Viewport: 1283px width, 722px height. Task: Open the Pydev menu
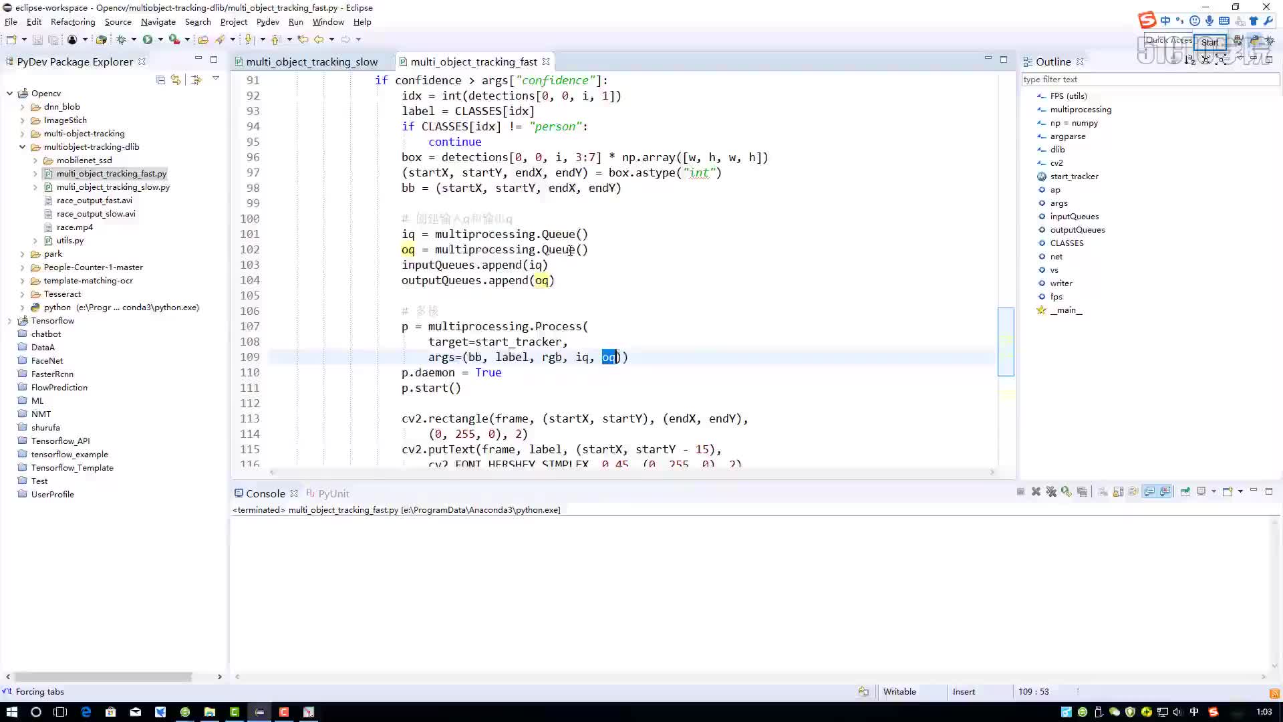[x=267, y=22]
